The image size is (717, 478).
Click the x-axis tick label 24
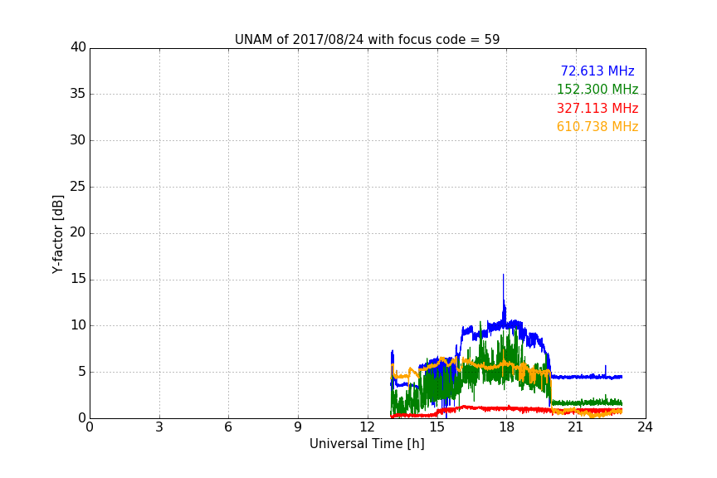(646, 427)
